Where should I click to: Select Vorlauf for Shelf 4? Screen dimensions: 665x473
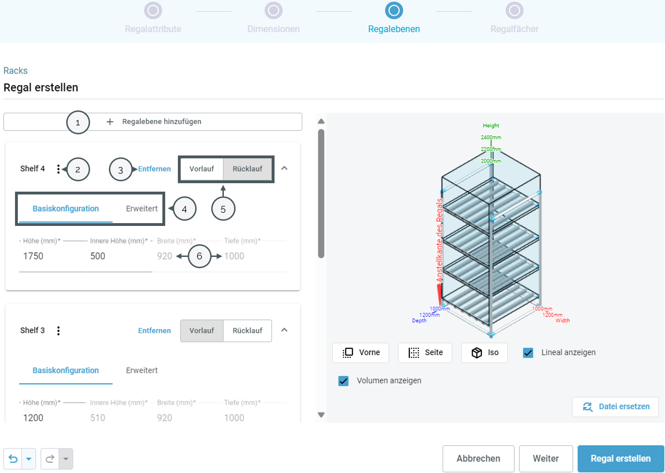click(x=201, y=169)
